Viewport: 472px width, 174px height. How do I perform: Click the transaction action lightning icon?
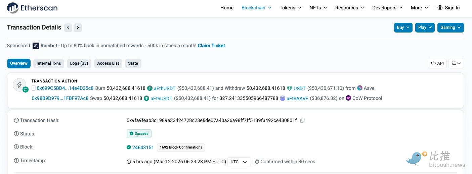click(19, 84)
